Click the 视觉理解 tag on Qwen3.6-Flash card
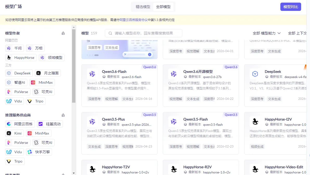The width and height of the screenshot is (310, 175). point(112,99)
